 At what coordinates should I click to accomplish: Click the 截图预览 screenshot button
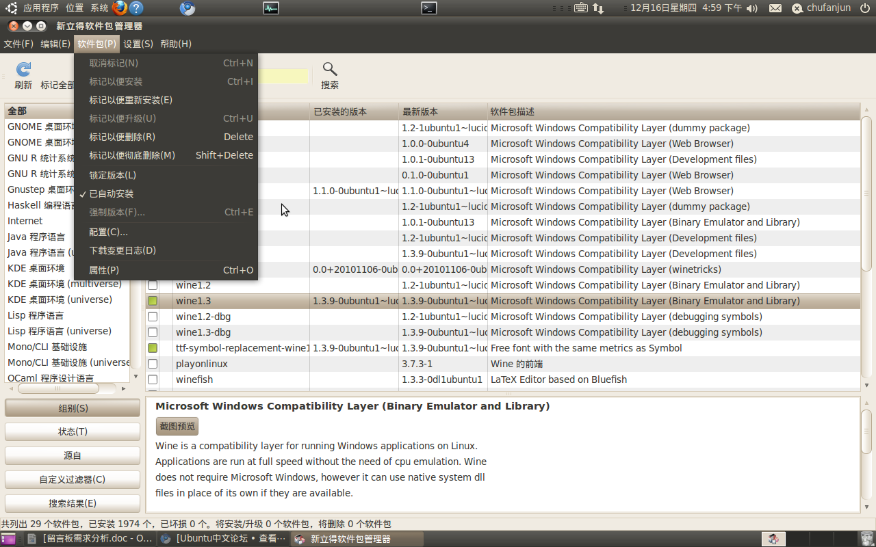point(177,426)
